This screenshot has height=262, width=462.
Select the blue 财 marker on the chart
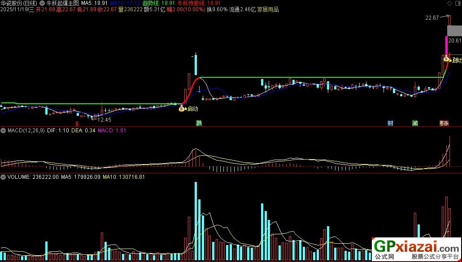click(390, 122)
